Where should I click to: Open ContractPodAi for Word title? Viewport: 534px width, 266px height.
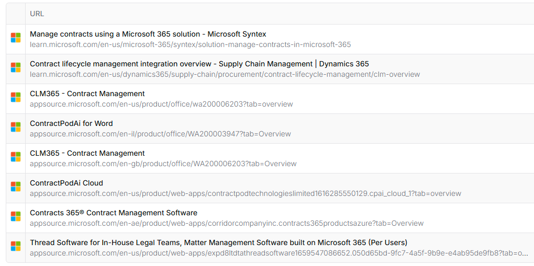click(71, 123)
